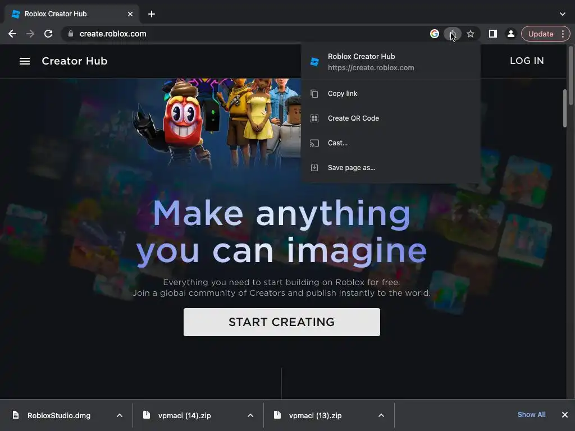Bookmark this tab with the star icon
The height and width of the screenshot is (431, 575).
tap(471, 34)
